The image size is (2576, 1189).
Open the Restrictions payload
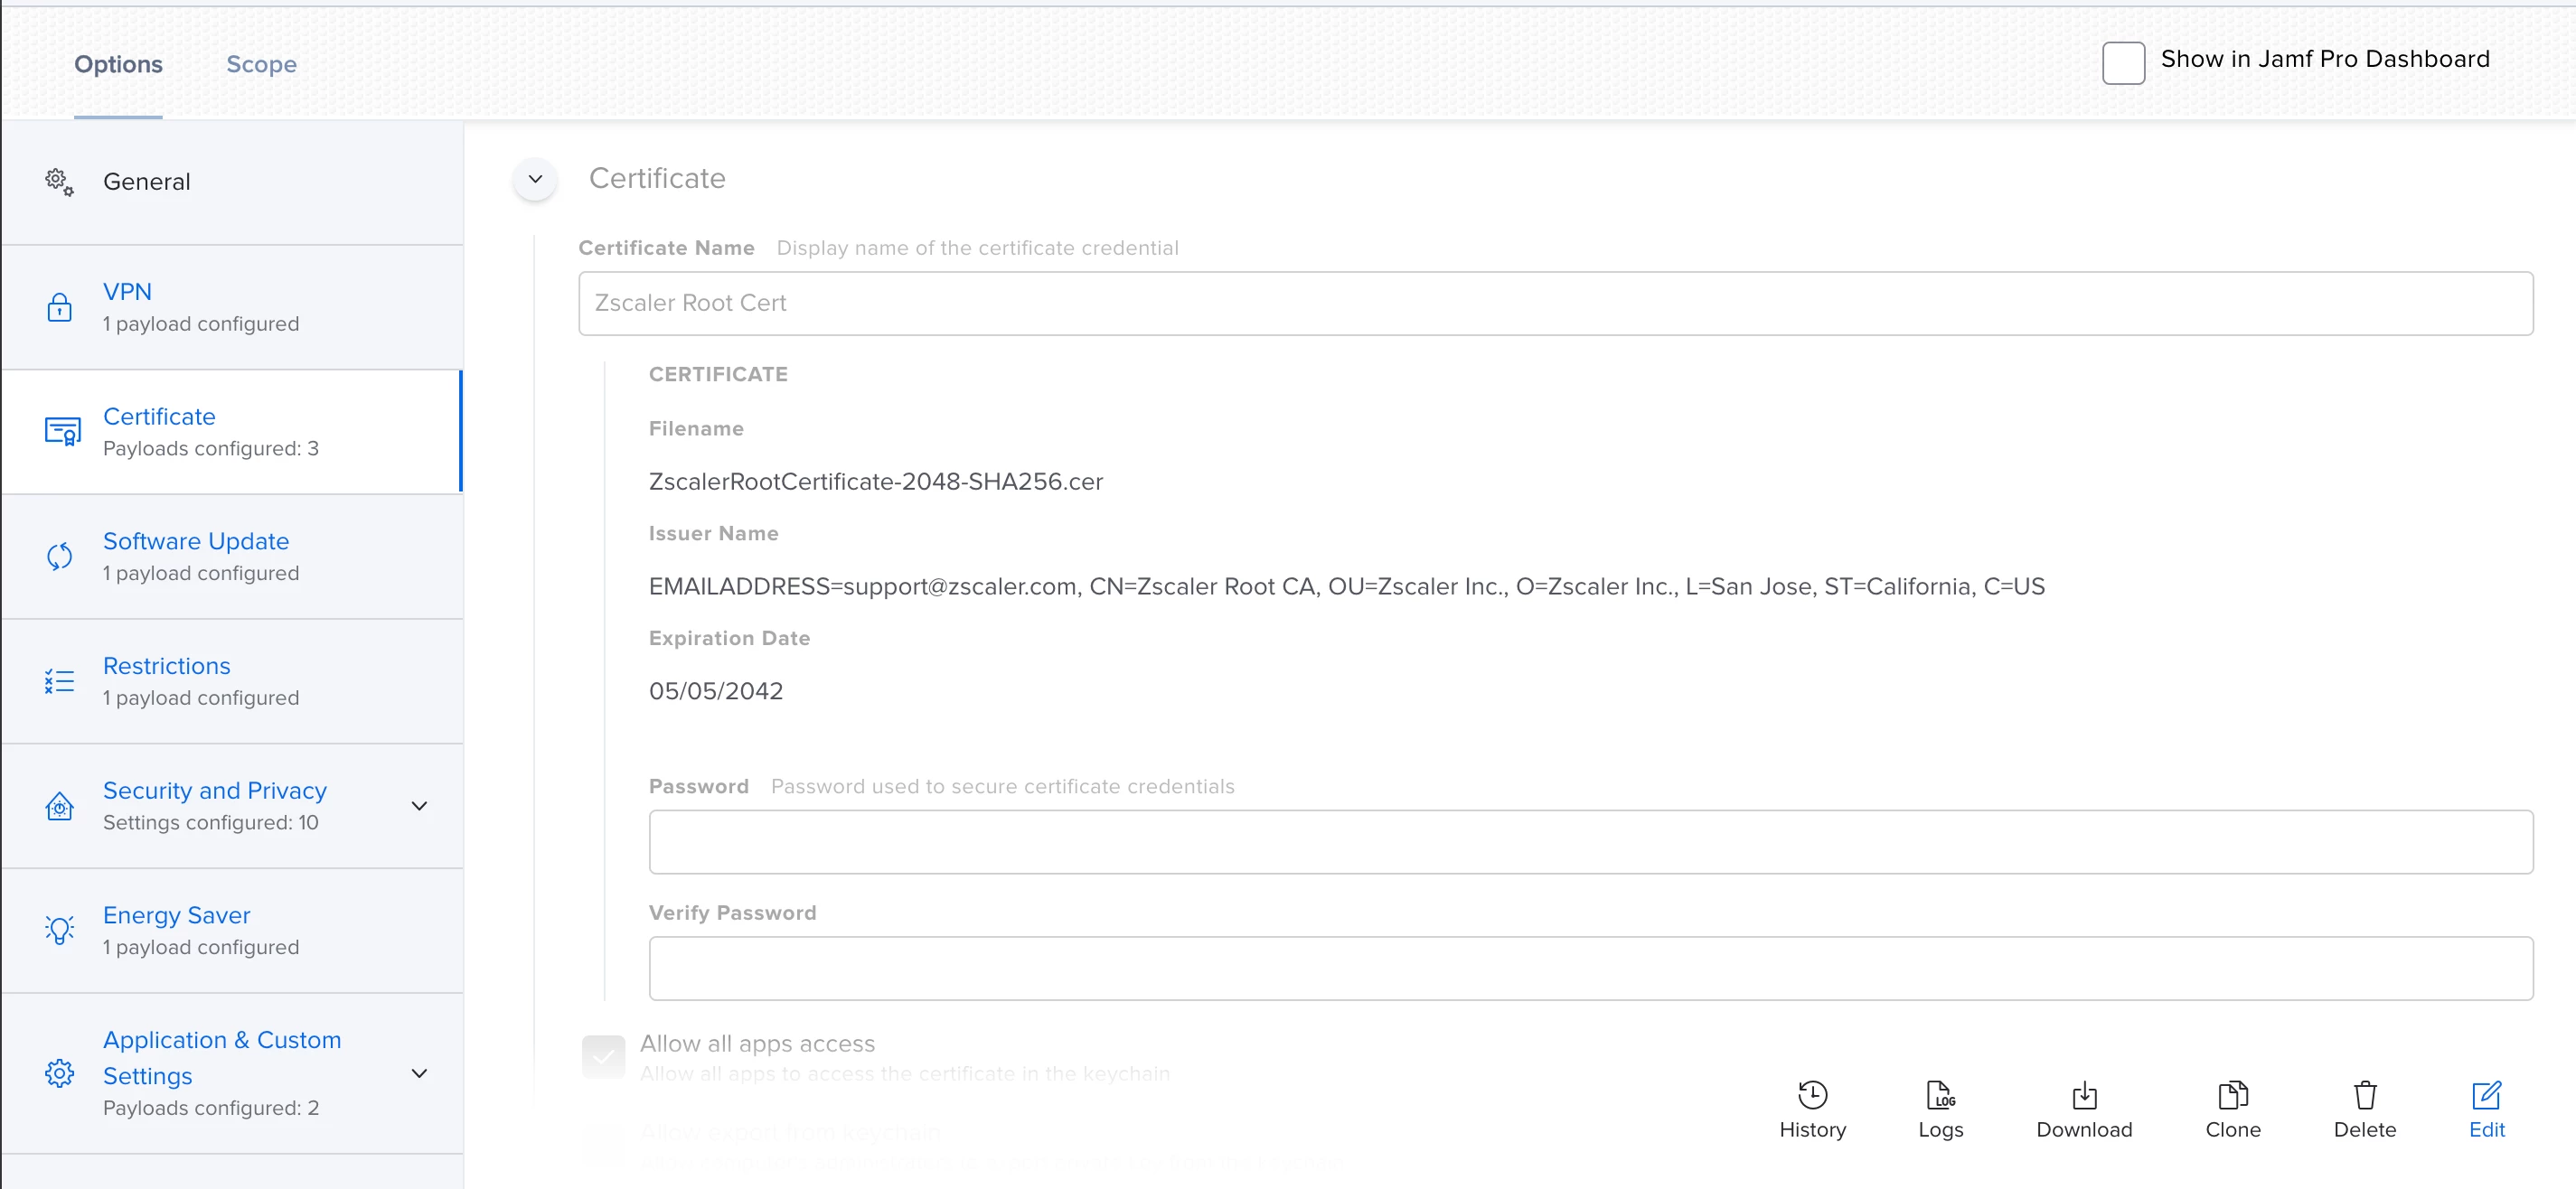pyautogui.click(x=232, y=681)
